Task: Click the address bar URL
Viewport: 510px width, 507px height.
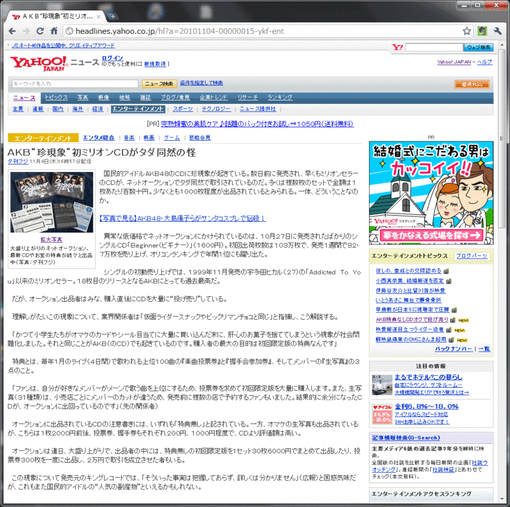Action: 180,31
